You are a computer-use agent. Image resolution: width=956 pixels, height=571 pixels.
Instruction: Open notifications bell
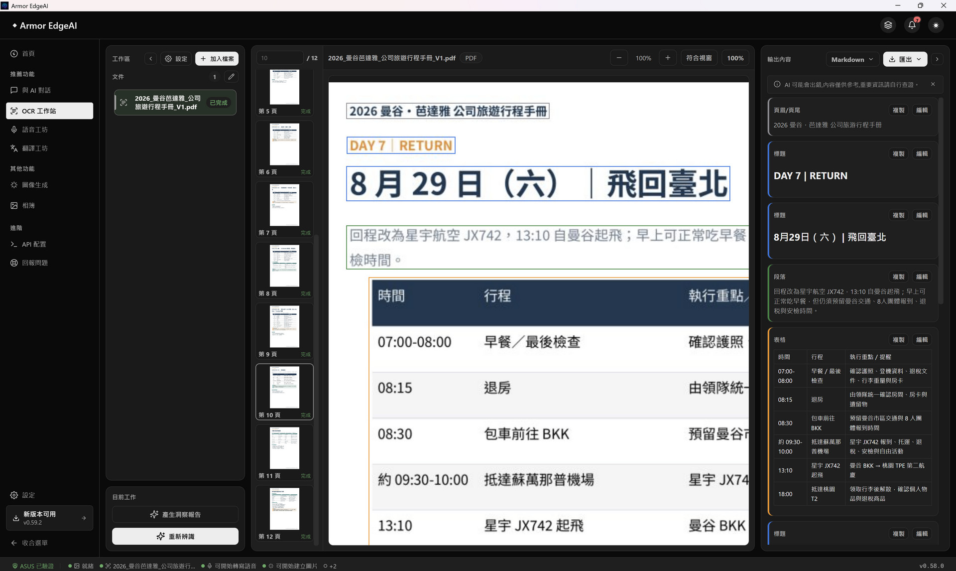point(912,25)
